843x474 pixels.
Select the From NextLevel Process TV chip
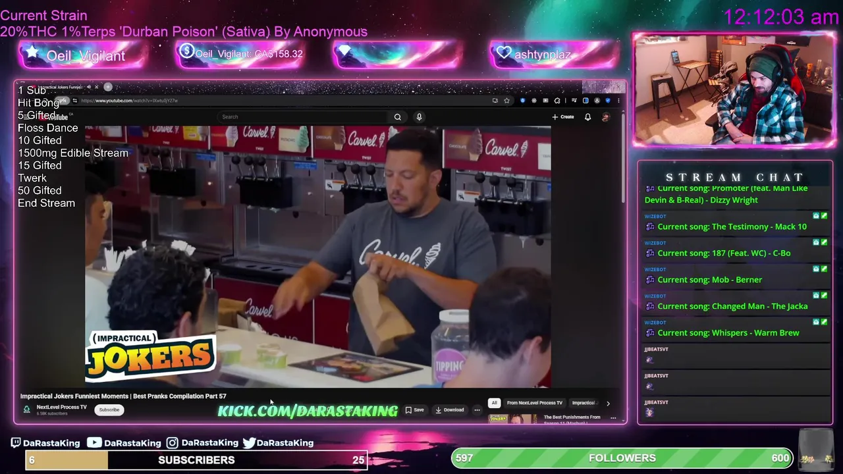tap(535, 403)
